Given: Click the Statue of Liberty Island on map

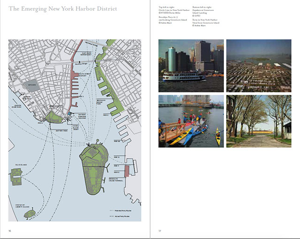Looking at the screenshot, I should click(x=29, y=213).
